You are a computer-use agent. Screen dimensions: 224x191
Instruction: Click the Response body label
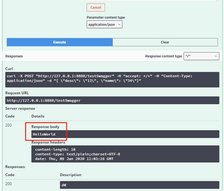coord(45,127)
